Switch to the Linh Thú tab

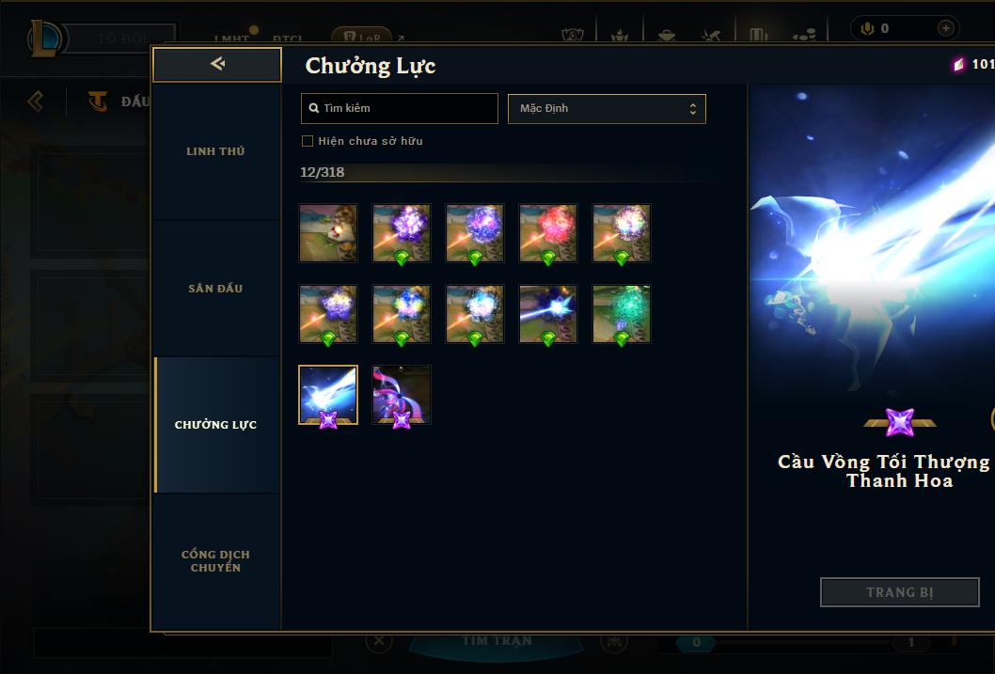216,151
